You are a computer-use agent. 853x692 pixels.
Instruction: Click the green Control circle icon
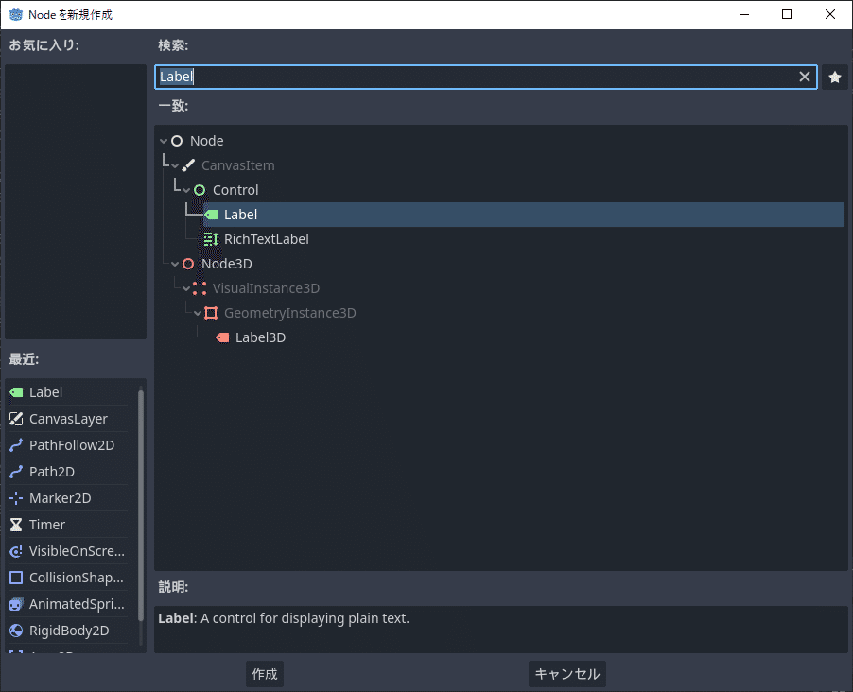point(200,190)
